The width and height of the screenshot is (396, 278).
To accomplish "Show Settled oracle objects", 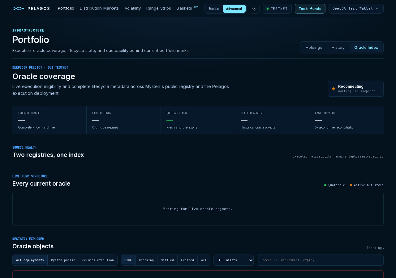I will pos(167,260).
